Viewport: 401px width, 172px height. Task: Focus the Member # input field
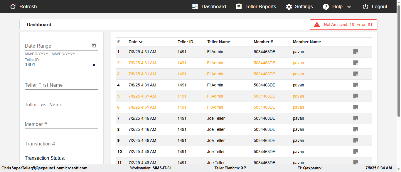(x=61, y=124)
